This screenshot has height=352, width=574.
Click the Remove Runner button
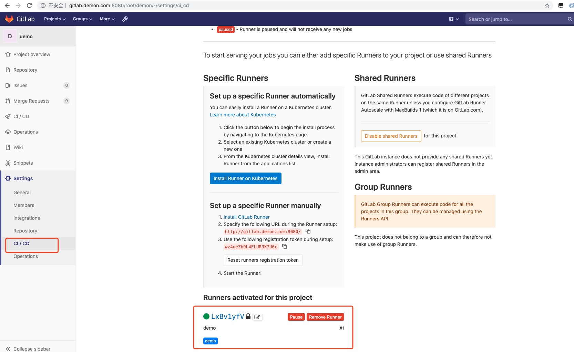[325, 317]
